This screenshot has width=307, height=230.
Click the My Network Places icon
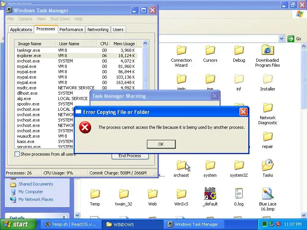[x=13, y=199]
